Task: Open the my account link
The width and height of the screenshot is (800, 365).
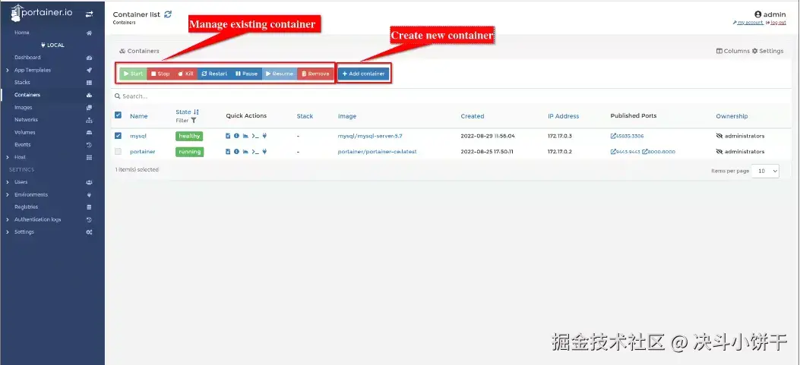Action: pyautogui.click(x=748, y=23)
